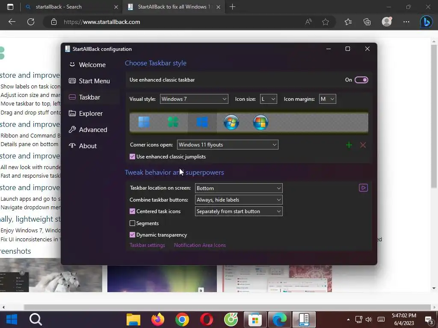Image resolution: width=438 pixels, height=328 pixels.
Task: Expand Corner icons open dropdown
Action: point(228,144)
